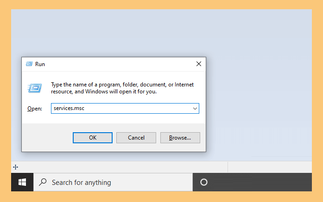Click the small Run icon in title bar
The width and height of the screenshot is (323, 202).
(x=29, y=64)
